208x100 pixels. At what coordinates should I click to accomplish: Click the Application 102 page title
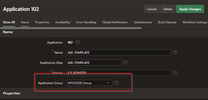(x=21, y=9)
